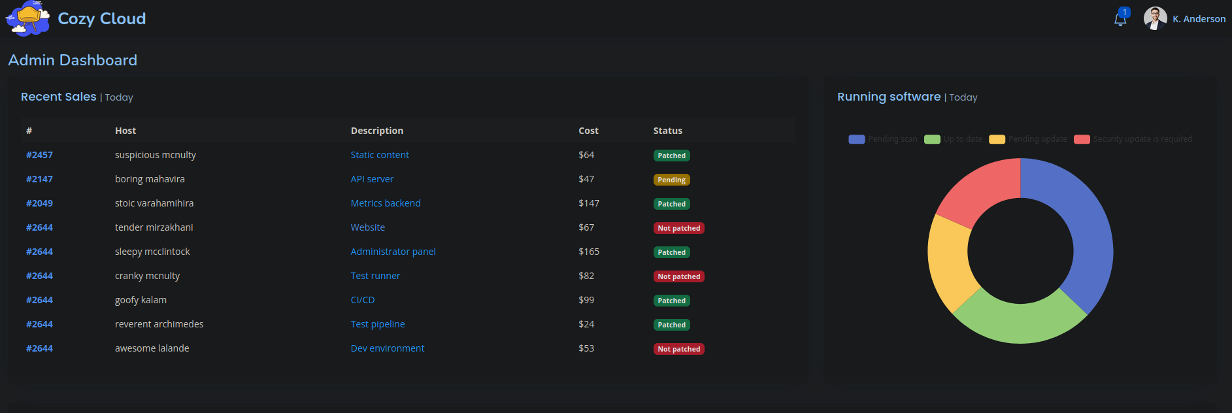1232x413 pixels.
Task: Open the Dev environment link
Action: coord(388,348)
